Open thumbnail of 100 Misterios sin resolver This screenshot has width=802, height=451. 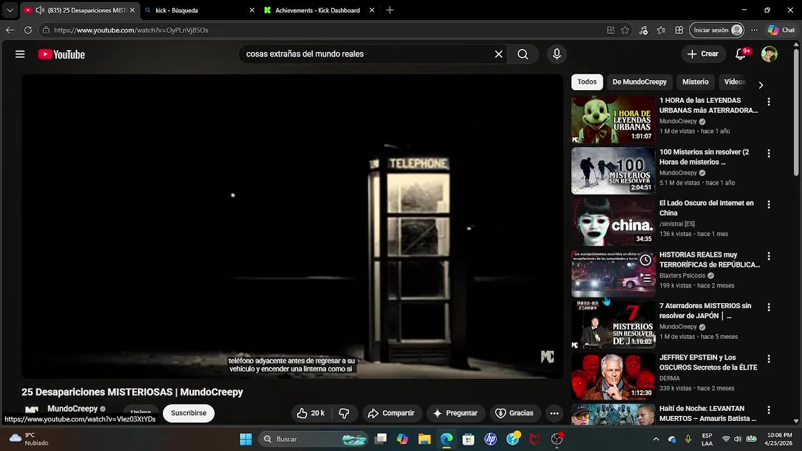[x=613, y=170]
